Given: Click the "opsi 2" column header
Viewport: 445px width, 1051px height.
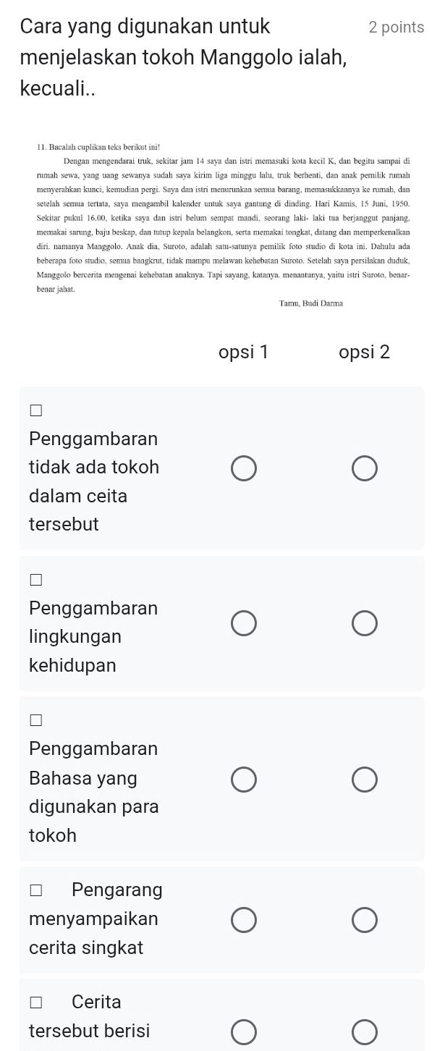Looking at the screenshot, I should tap(365, 353).
